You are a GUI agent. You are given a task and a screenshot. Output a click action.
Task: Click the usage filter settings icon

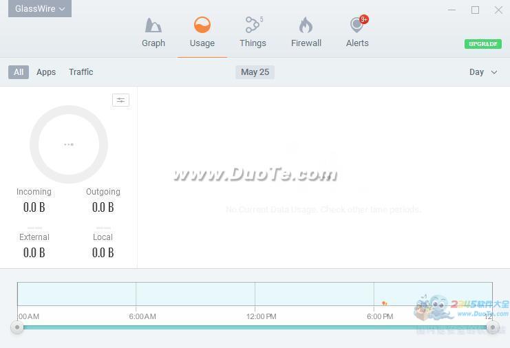tap(120, 100)
